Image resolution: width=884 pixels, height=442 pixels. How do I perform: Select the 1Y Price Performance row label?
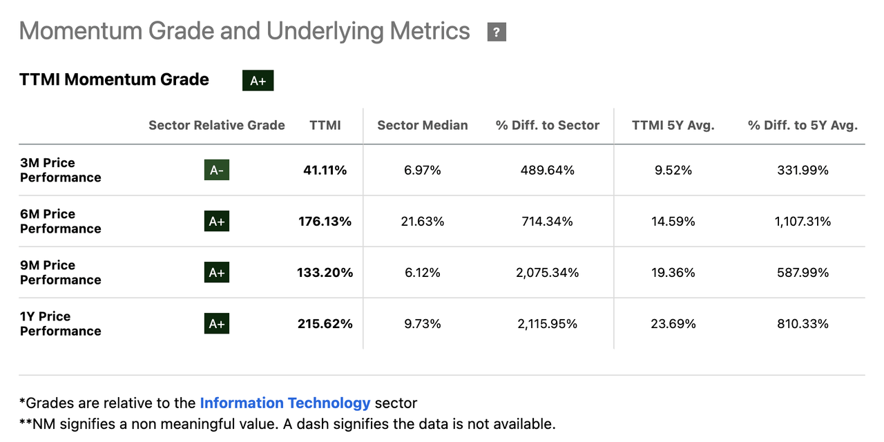pyautogui.click(x=61, y=323)
